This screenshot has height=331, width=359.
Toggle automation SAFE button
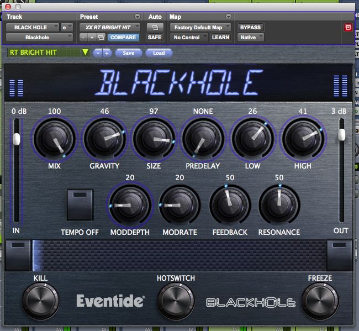coord(155,38)
